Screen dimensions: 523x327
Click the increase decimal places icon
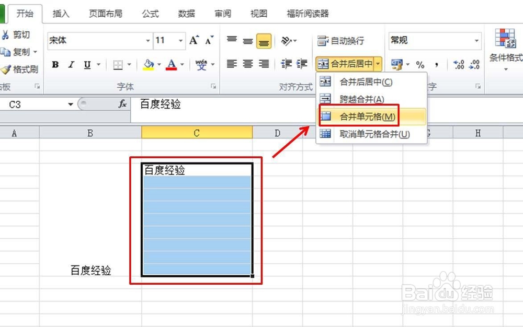tap(459, 65)
